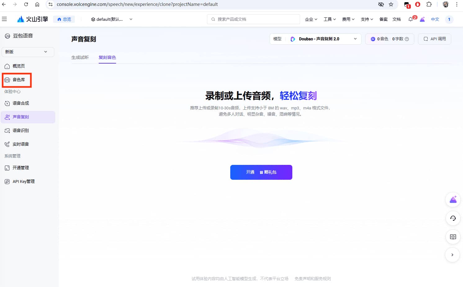Open 开通管理 under 系统管理

click(x=20, y=167)
